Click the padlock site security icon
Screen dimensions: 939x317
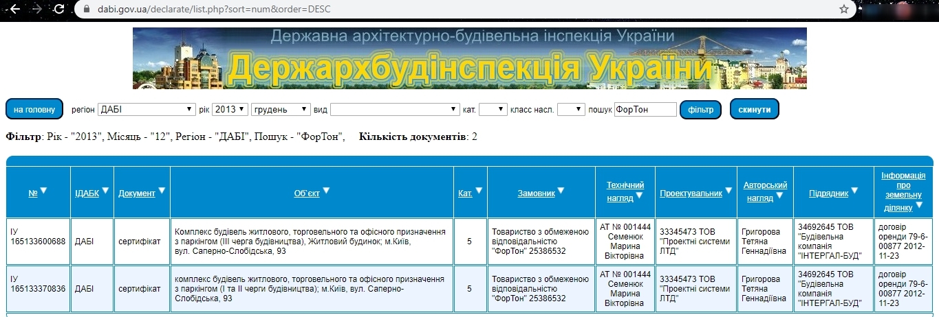86,10
